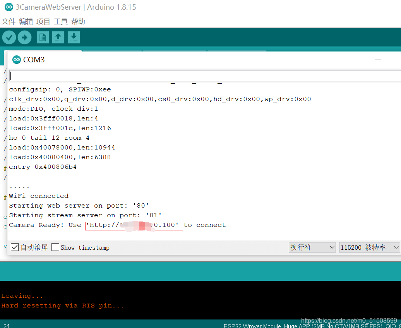Open the 编辑 menu
This screenshot has width=401, height=328.
pyautogui.click(x=26, y=21)
